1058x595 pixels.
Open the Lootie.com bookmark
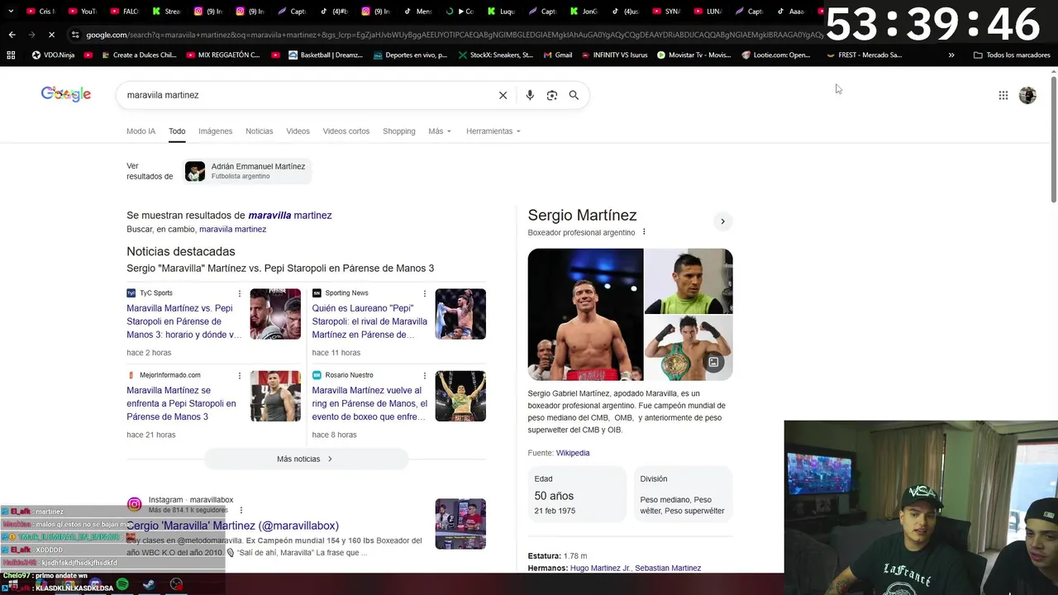coord(776,55)
